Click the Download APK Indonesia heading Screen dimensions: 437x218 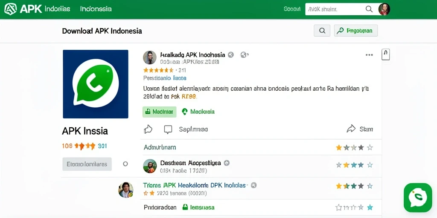tap(102, 31)
